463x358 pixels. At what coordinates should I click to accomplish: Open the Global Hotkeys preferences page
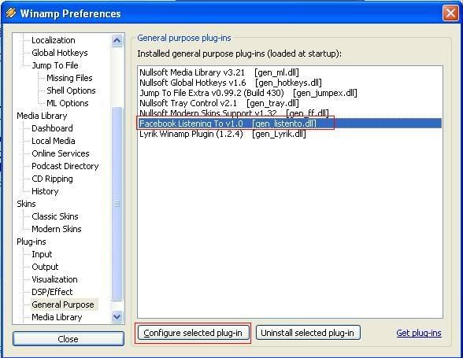60,53
